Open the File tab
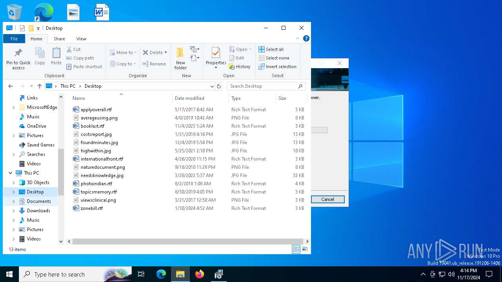 [14, 39]
